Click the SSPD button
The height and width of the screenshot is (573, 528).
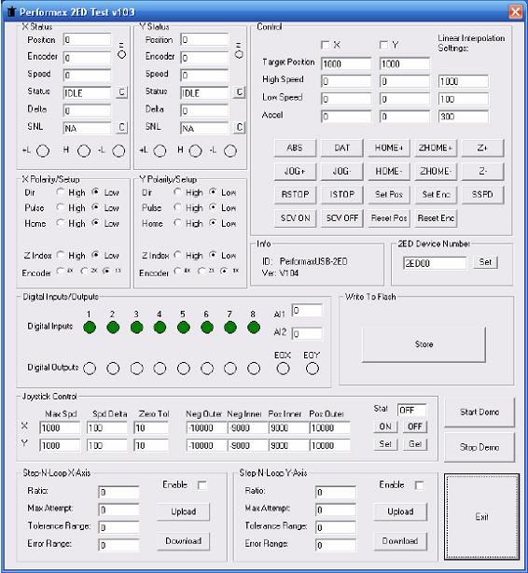click(x=482, y=195)
